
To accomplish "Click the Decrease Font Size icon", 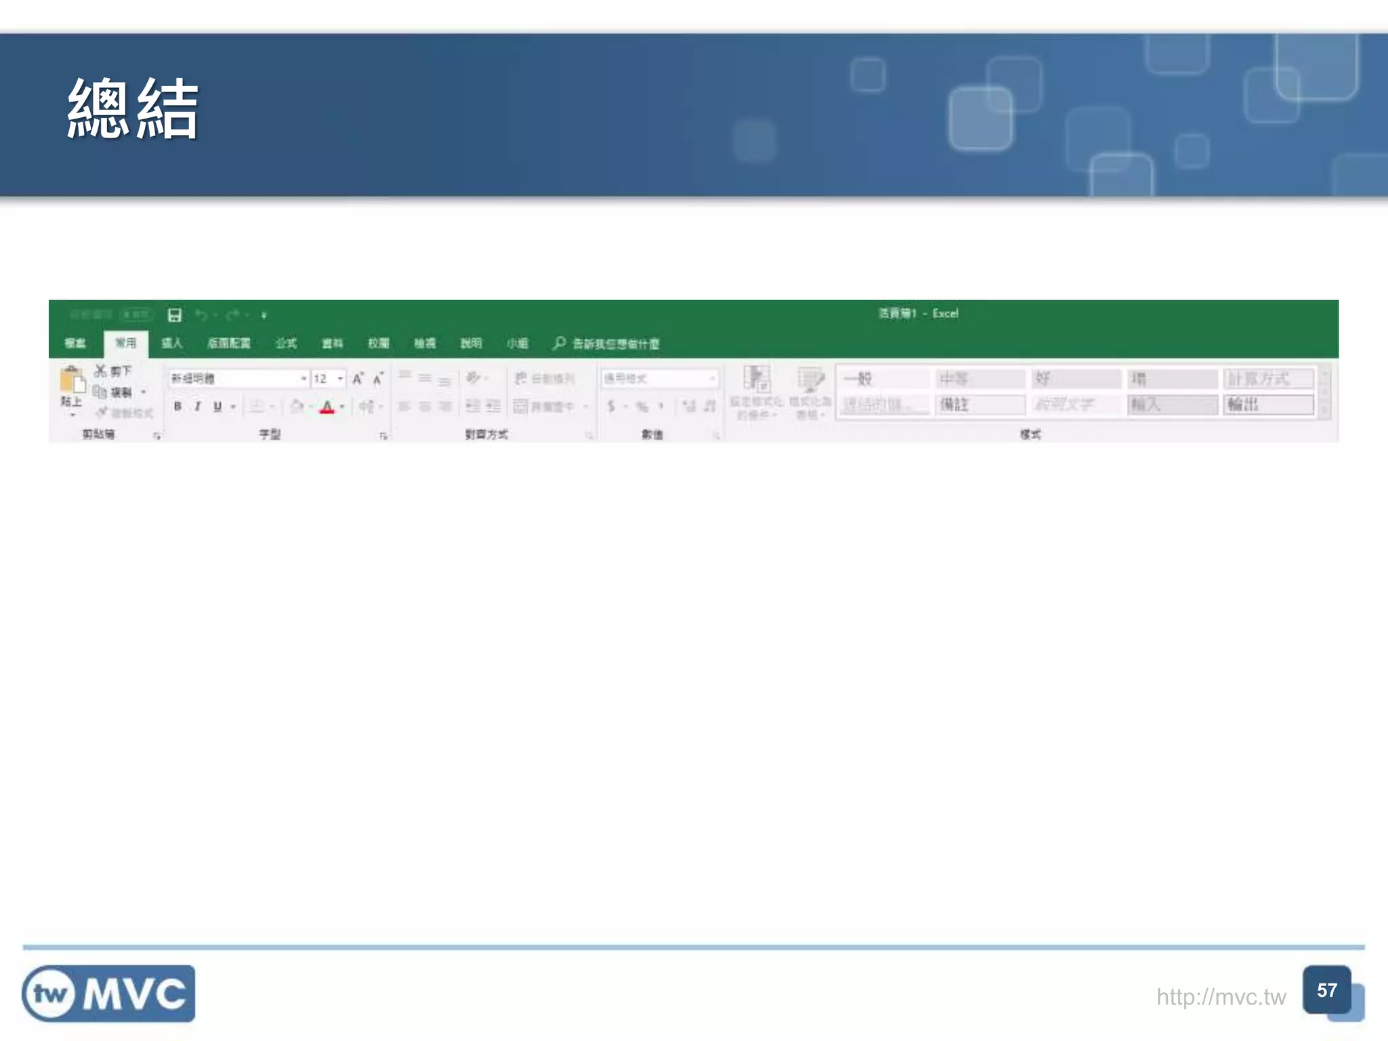I will [378, 378].
